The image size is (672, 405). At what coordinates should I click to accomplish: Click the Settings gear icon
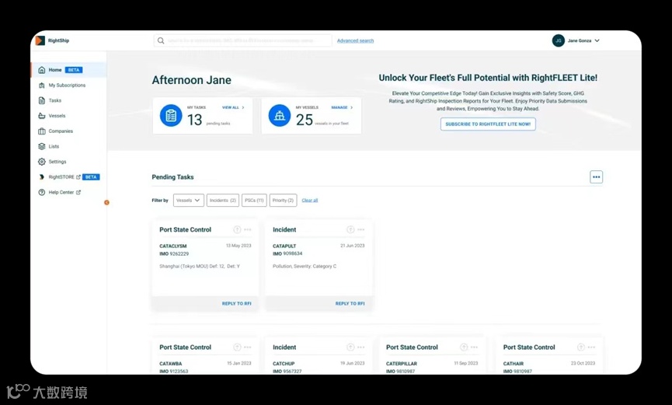[42, 162]
